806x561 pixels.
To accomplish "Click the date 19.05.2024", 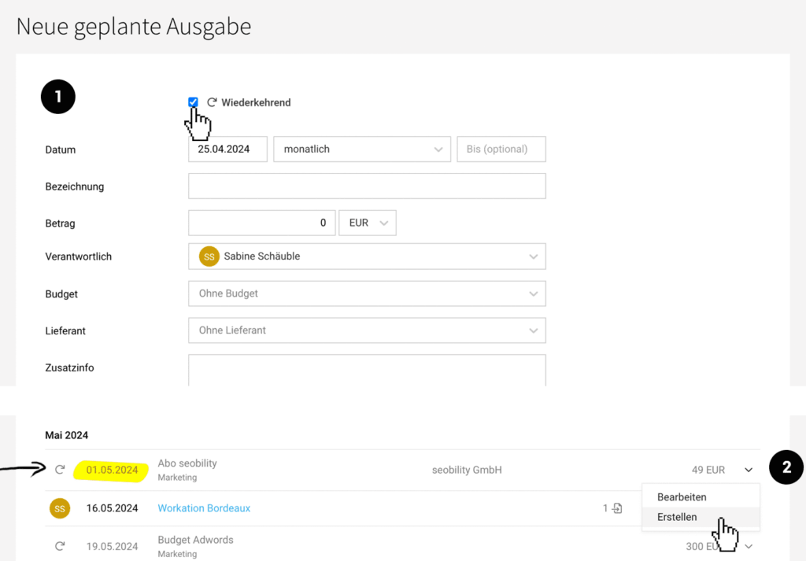I will click(112, 547).
